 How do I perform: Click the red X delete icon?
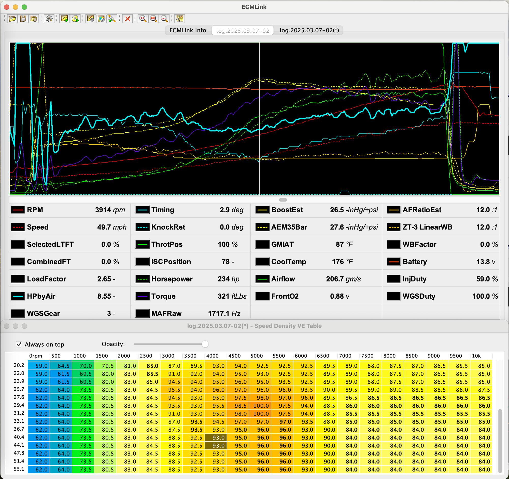128,19
